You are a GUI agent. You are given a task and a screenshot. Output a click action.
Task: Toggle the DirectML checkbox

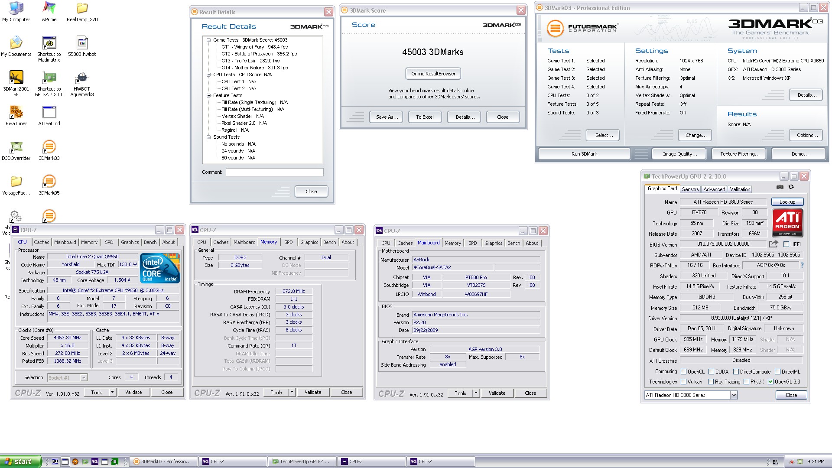[777, 372]
